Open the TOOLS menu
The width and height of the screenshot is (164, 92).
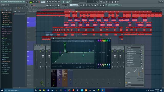tap(21, 2)
